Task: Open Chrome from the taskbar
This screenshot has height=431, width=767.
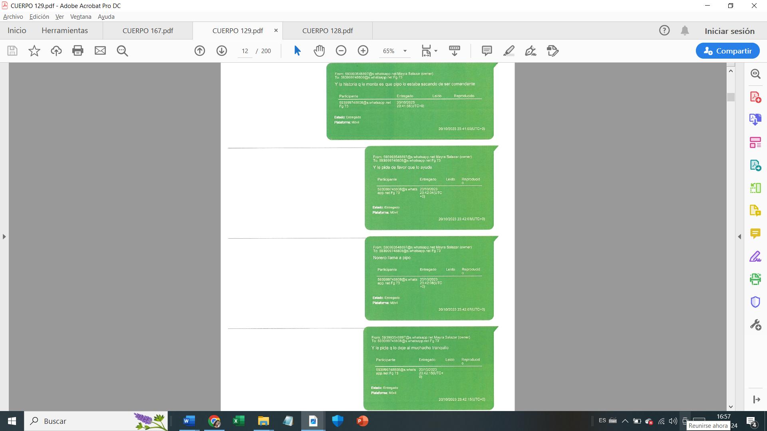Action: tap(214, 421)
